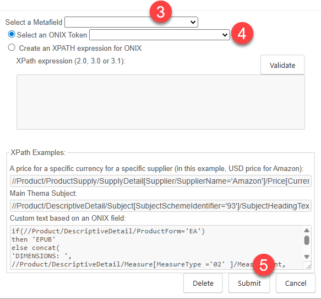321x299 pixels.
Task: Click the resize grip of custom text box
Action: click(x=308, y=266)
